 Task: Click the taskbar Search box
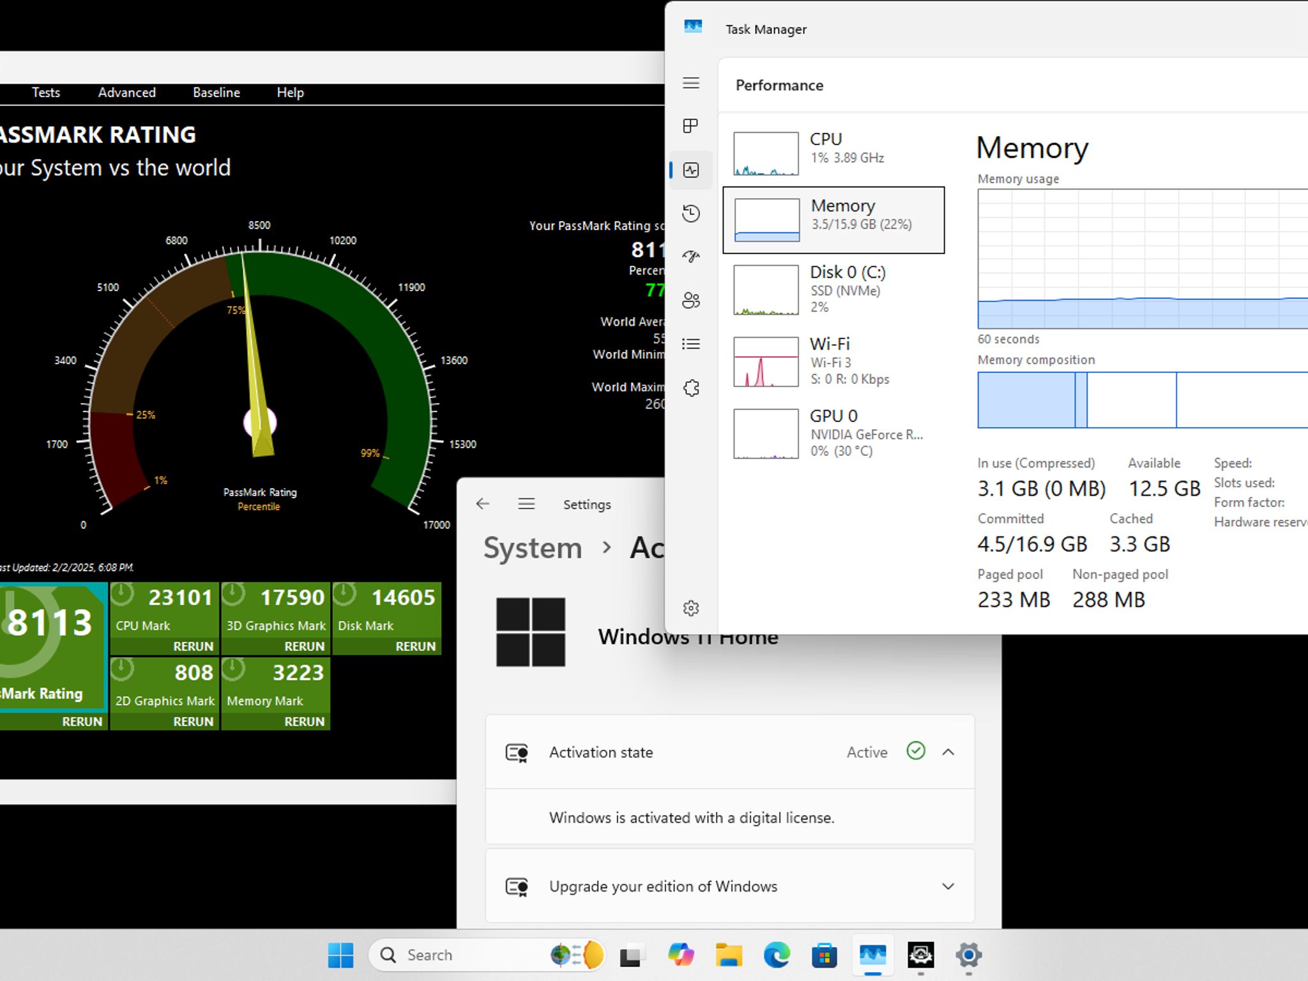[487, 955]
